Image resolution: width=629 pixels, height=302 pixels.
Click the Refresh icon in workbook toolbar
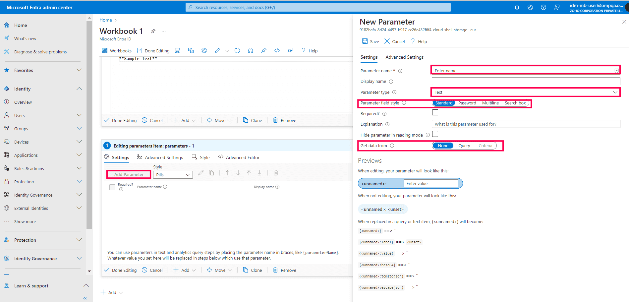tap(237, 50)
